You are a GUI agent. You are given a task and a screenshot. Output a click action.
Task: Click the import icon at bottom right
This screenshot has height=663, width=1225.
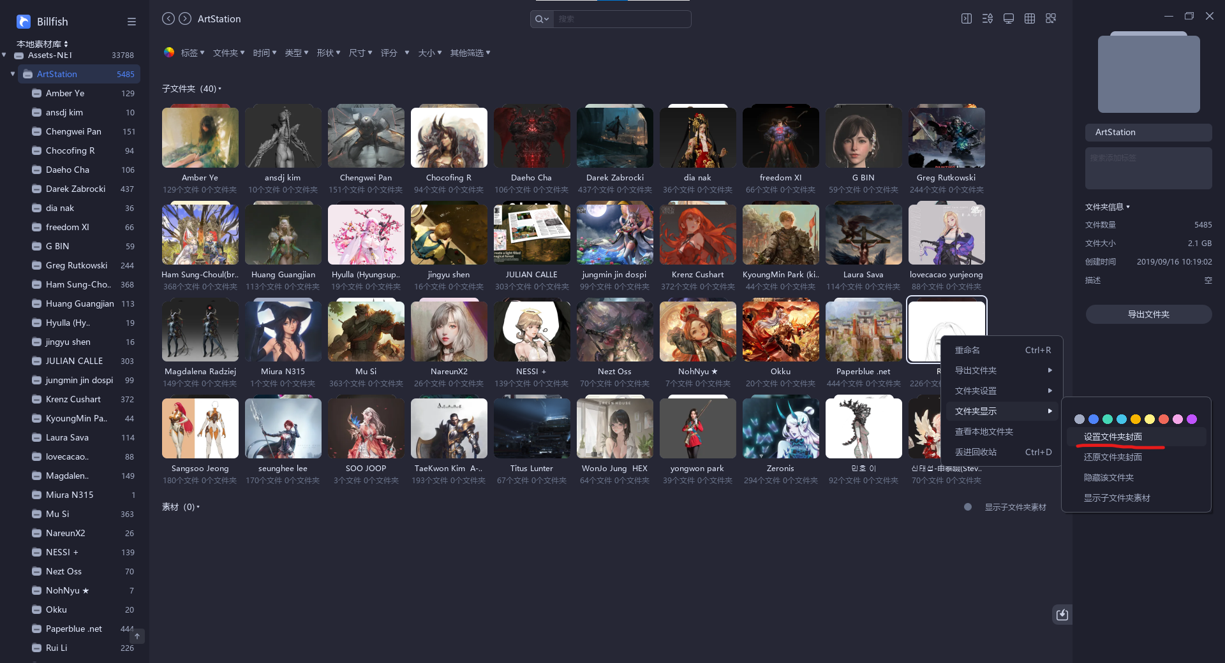click(x=1062, y=615)
